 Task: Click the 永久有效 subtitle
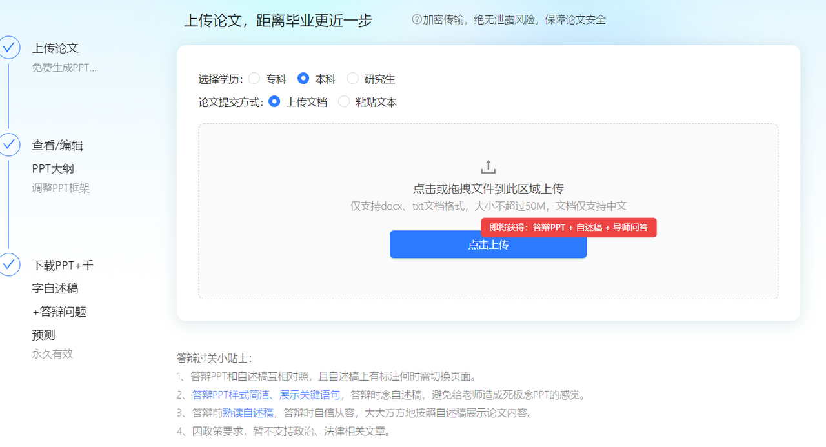52,354
